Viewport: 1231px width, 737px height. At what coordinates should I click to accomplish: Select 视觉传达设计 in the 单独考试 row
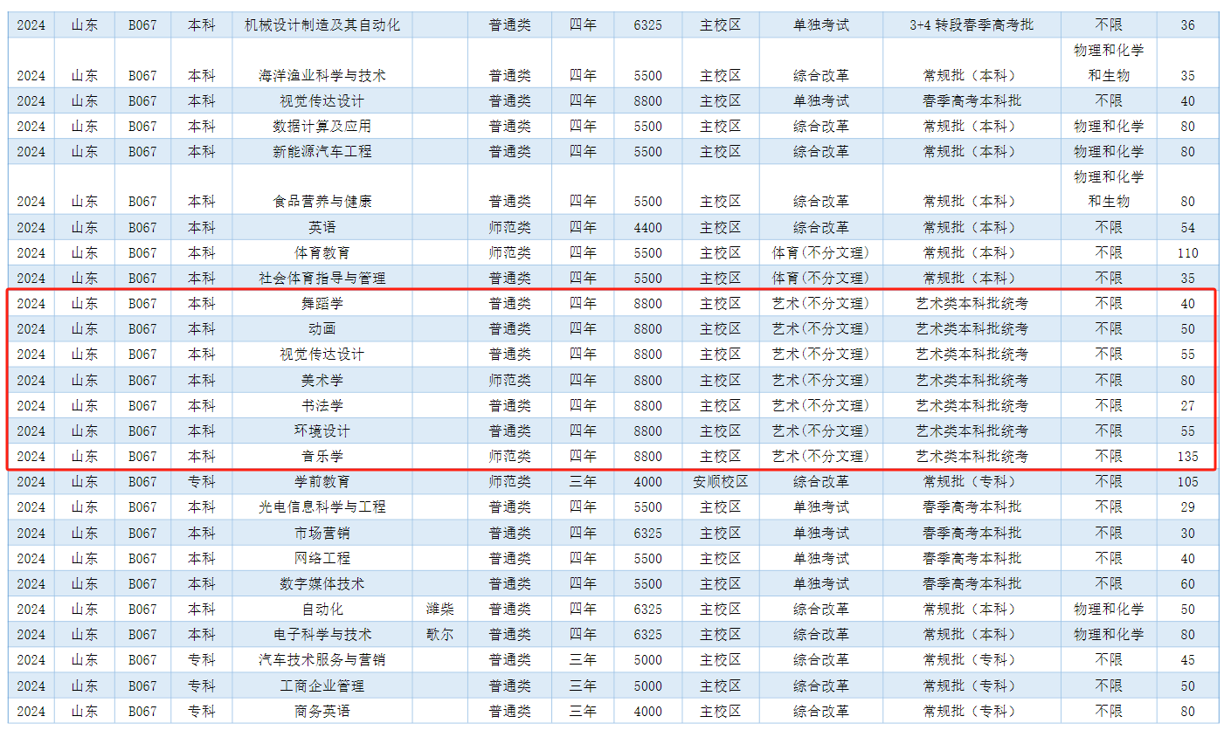pyautogui.click(x=322, y=100)
